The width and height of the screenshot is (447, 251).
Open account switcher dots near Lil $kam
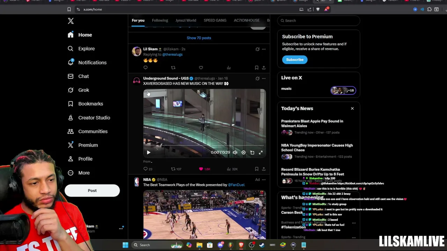coord(121,229)
